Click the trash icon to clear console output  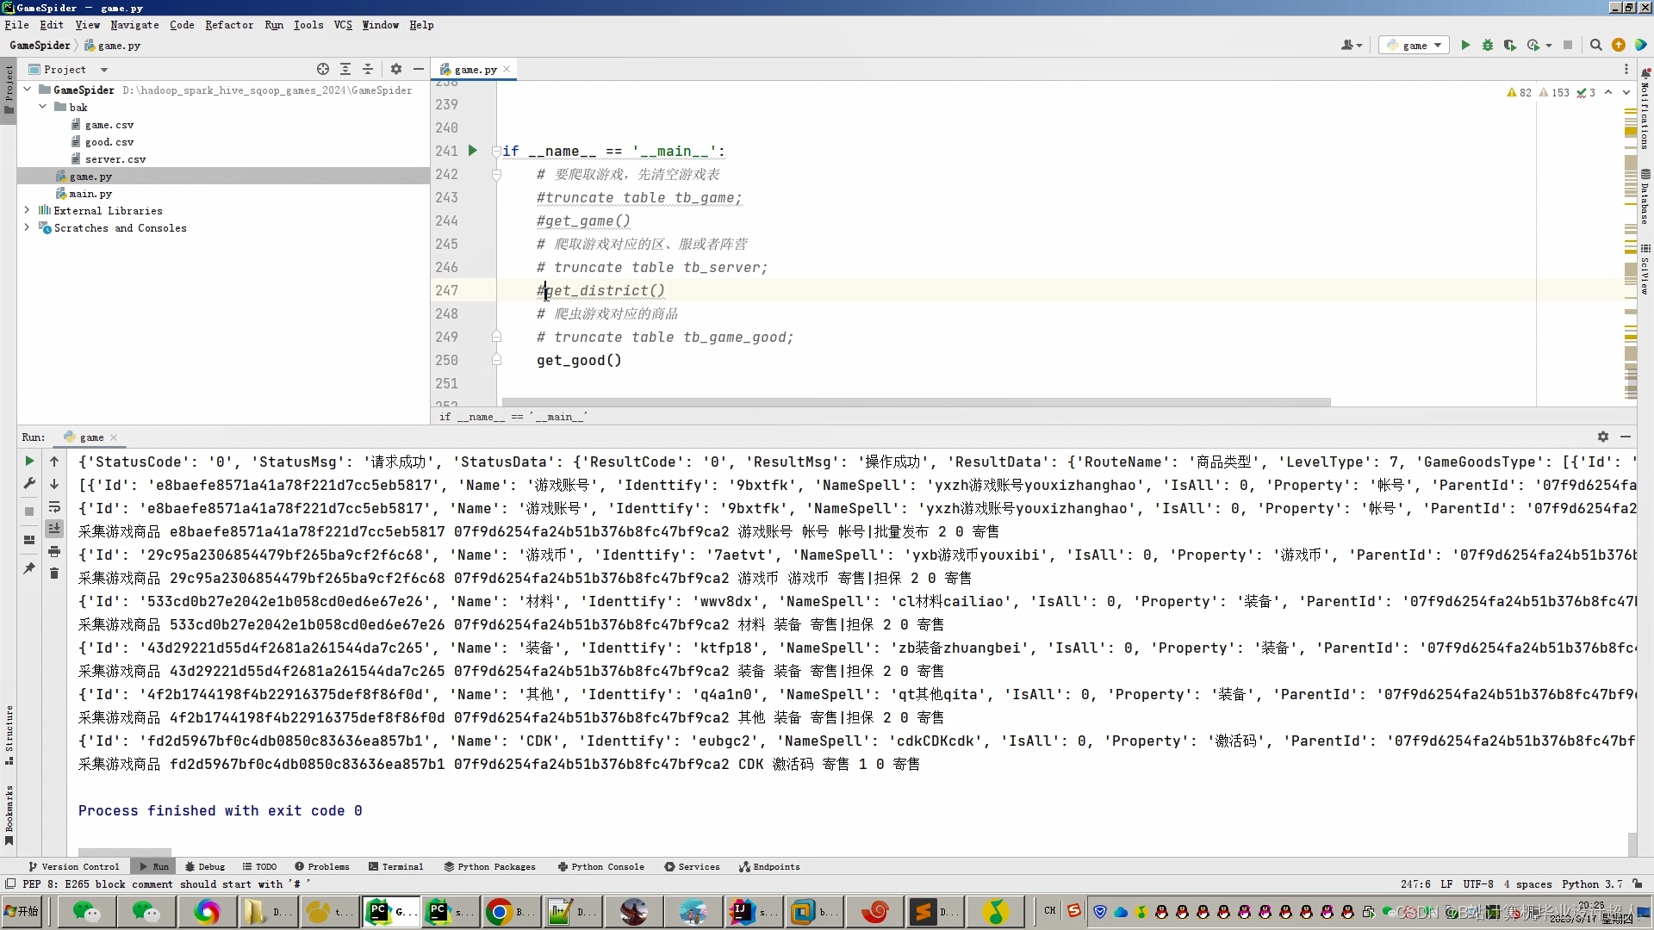[x=54, y=573]
